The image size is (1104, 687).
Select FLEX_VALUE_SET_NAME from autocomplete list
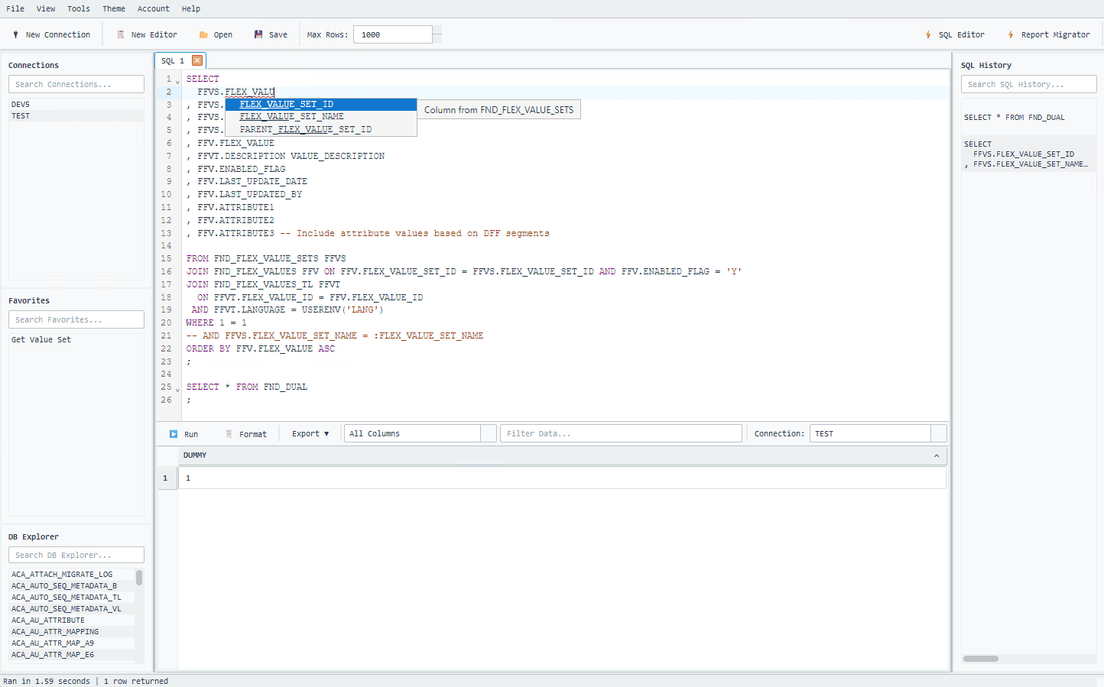pyautogui.click(x=291, y=117)
